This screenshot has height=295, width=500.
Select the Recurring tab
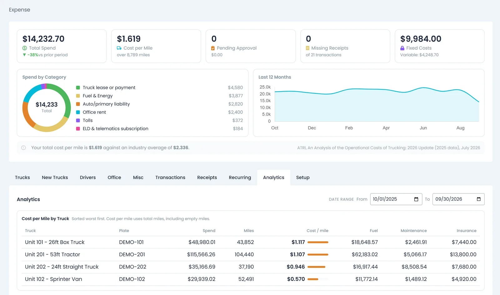click(x=240, y=177)
